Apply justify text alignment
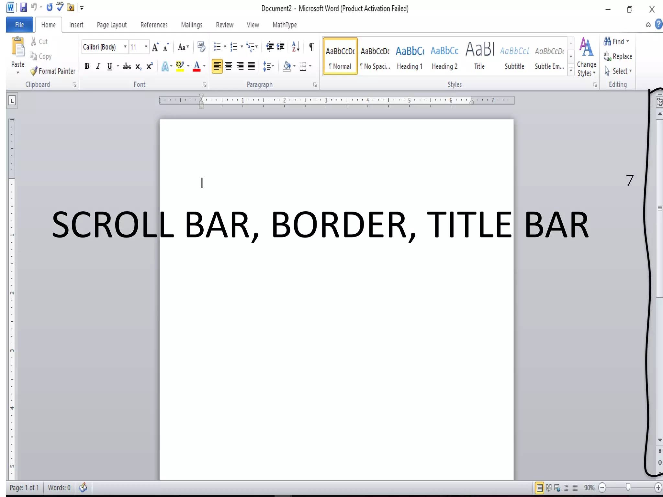The width and height of the screenshot is (663, 497). (251, 66)
